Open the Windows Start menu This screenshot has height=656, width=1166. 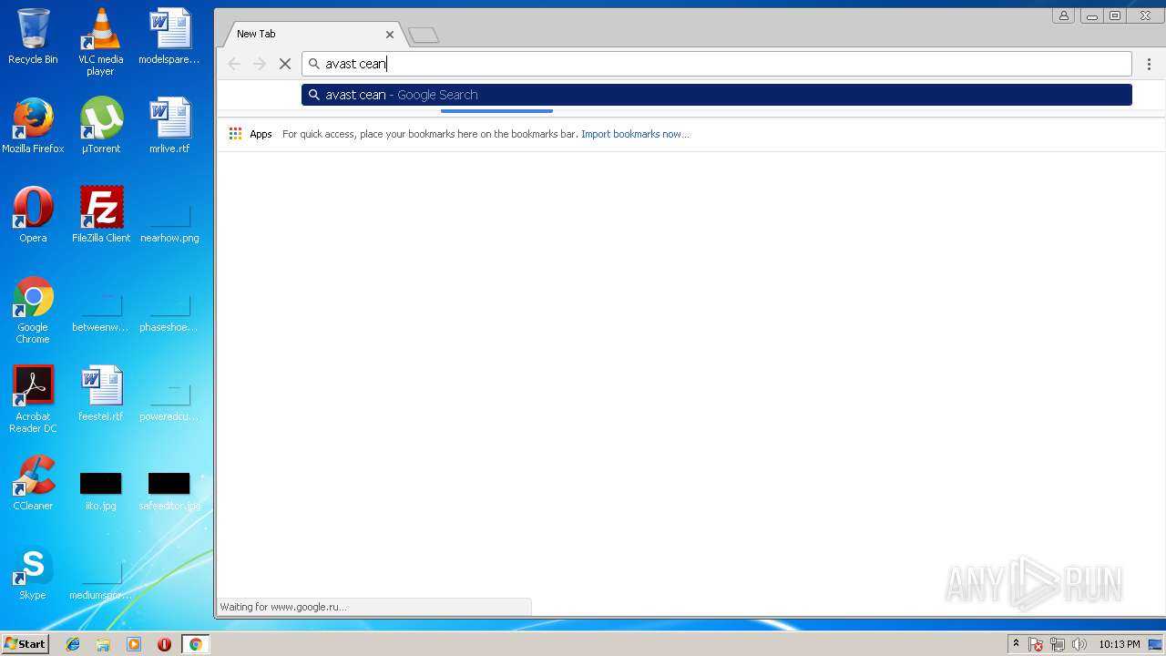coord(25,644)
